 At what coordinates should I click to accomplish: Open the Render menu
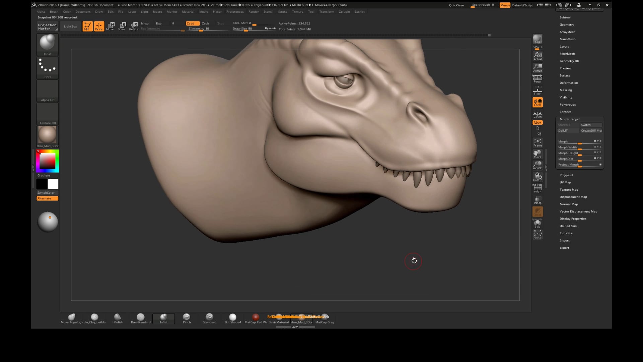point(254,12)
